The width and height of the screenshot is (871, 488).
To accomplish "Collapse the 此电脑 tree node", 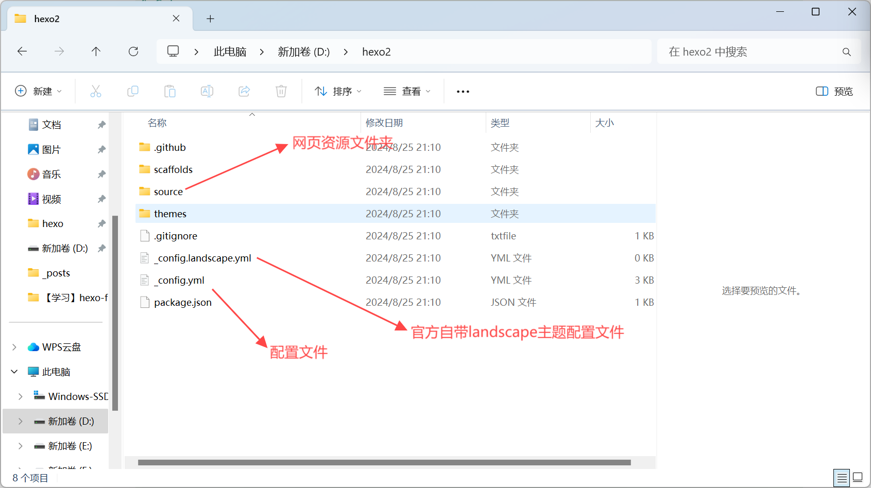I will (14, 372).
